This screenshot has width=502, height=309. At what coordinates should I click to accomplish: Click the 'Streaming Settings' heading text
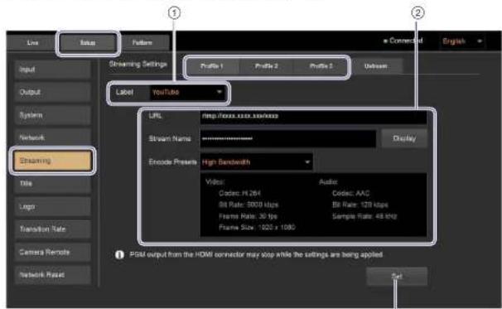click(138, 64)
